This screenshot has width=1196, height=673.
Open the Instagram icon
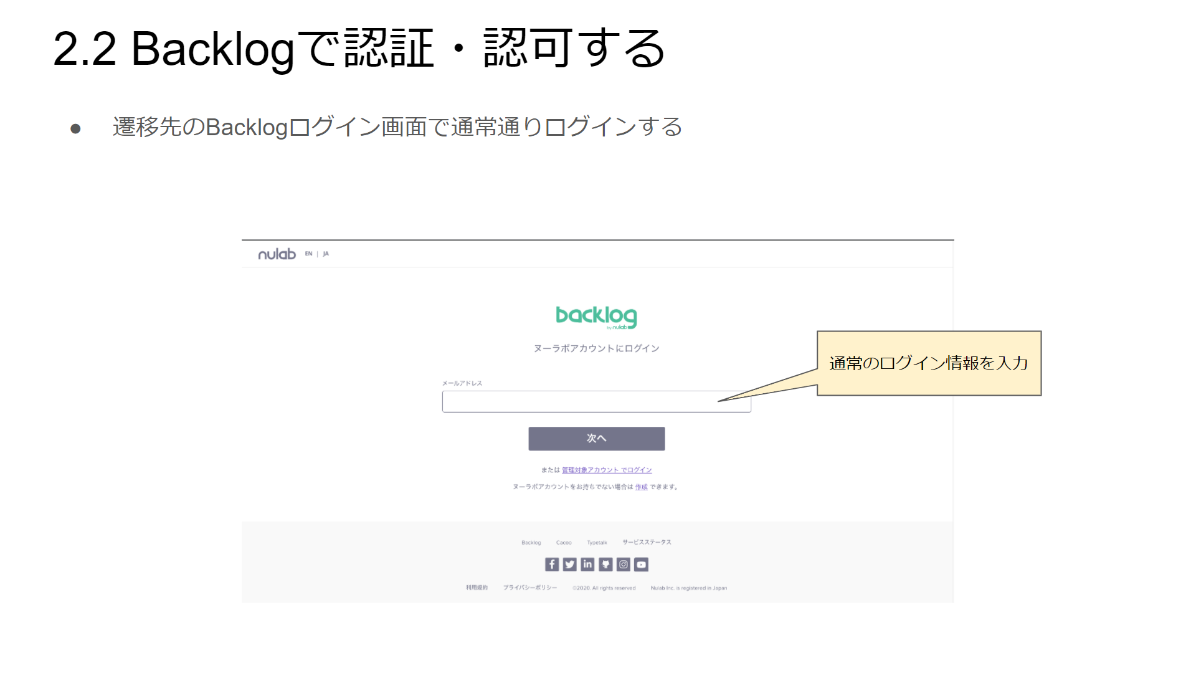pos(624,564)
